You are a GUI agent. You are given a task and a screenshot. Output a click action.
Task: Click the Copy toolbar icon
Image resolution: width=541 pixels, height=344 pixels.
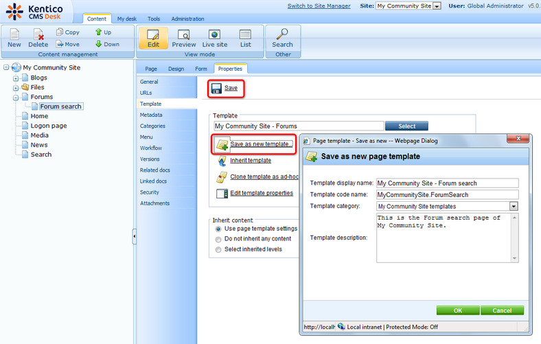click(60, 32)
